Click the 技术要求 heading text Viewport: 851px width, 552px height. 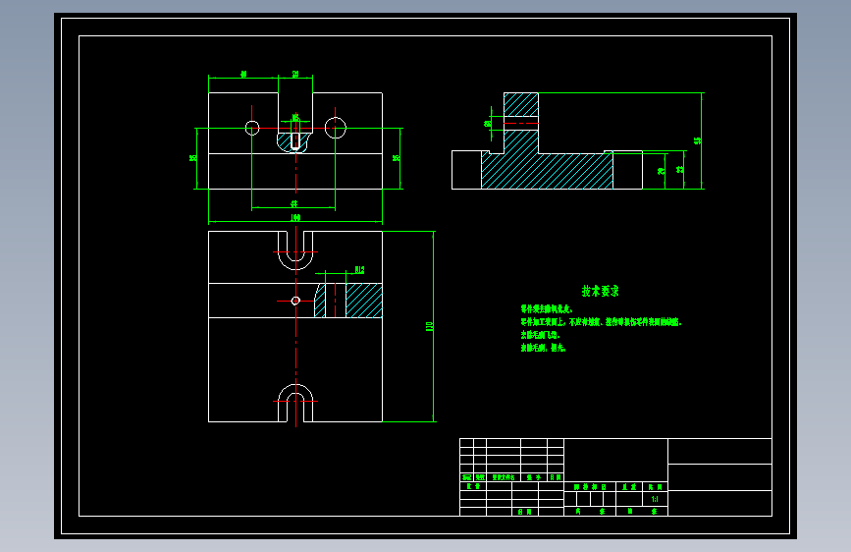coord(601,291)
